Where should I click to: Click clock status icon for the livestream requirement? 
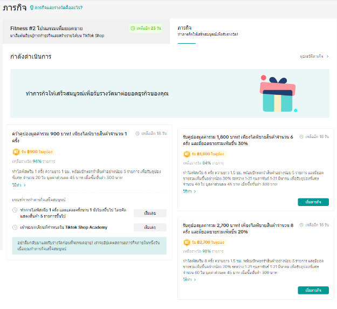pyautogui.click(x=15, y=210)
